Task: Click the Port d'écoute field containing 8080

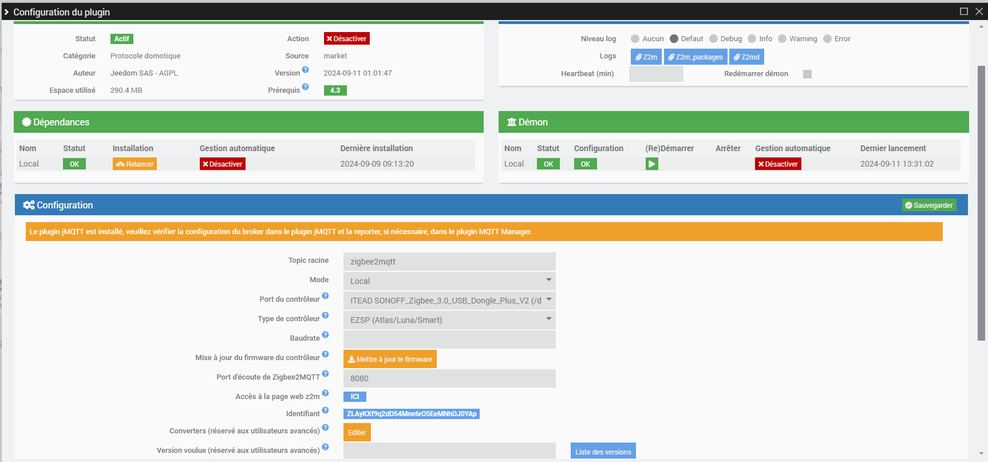Action: (x=449, y=378)
